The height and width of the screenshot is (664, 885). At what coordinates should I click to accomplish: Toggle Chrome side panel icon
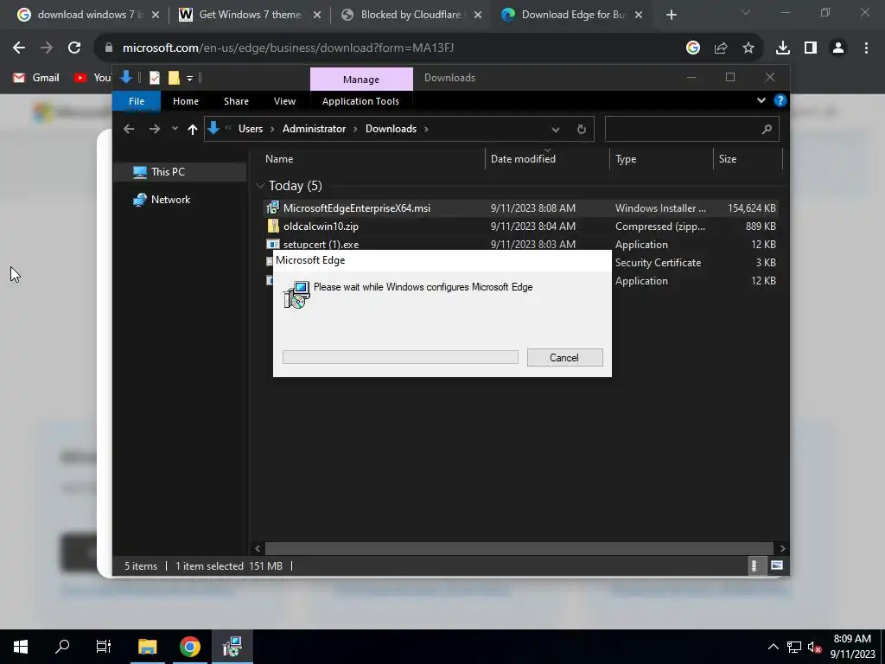coord(811,48)
